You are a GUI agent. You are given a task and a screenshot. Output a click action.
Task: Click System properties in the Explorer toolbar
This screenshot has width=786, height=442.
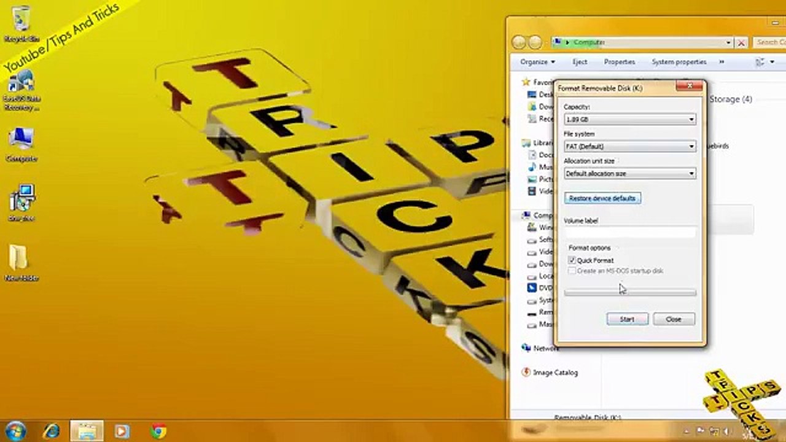pyautogui.click(x=679, y=62)
